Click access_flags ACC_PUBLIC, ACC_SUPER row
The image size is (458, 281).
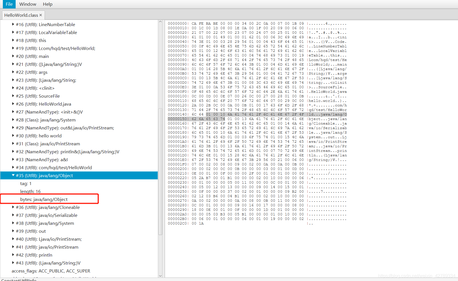[x=79, y=271]
